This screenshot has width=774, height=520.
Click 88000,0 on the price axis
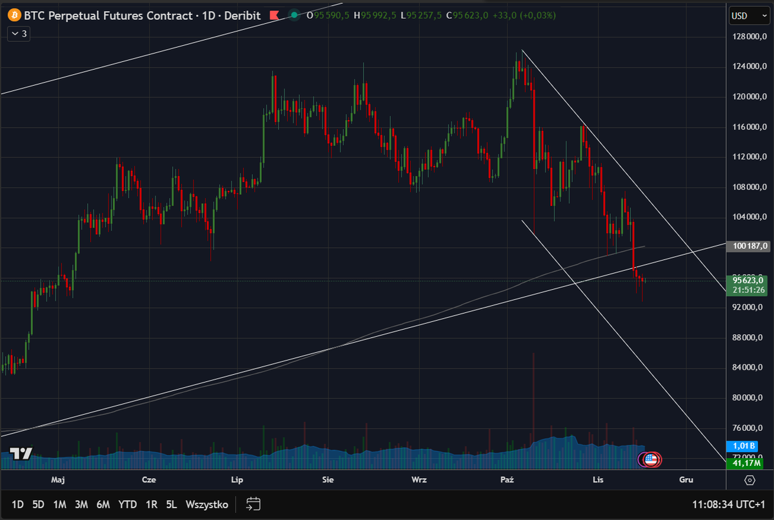tap(748, 337)
